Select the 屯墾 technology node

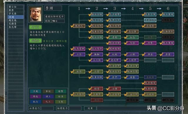click(x=97, y=72)
